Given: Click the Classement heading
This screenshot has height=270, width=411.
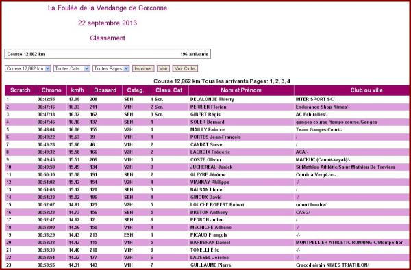Looking at the screenshot, I should [x=108, y=38].
